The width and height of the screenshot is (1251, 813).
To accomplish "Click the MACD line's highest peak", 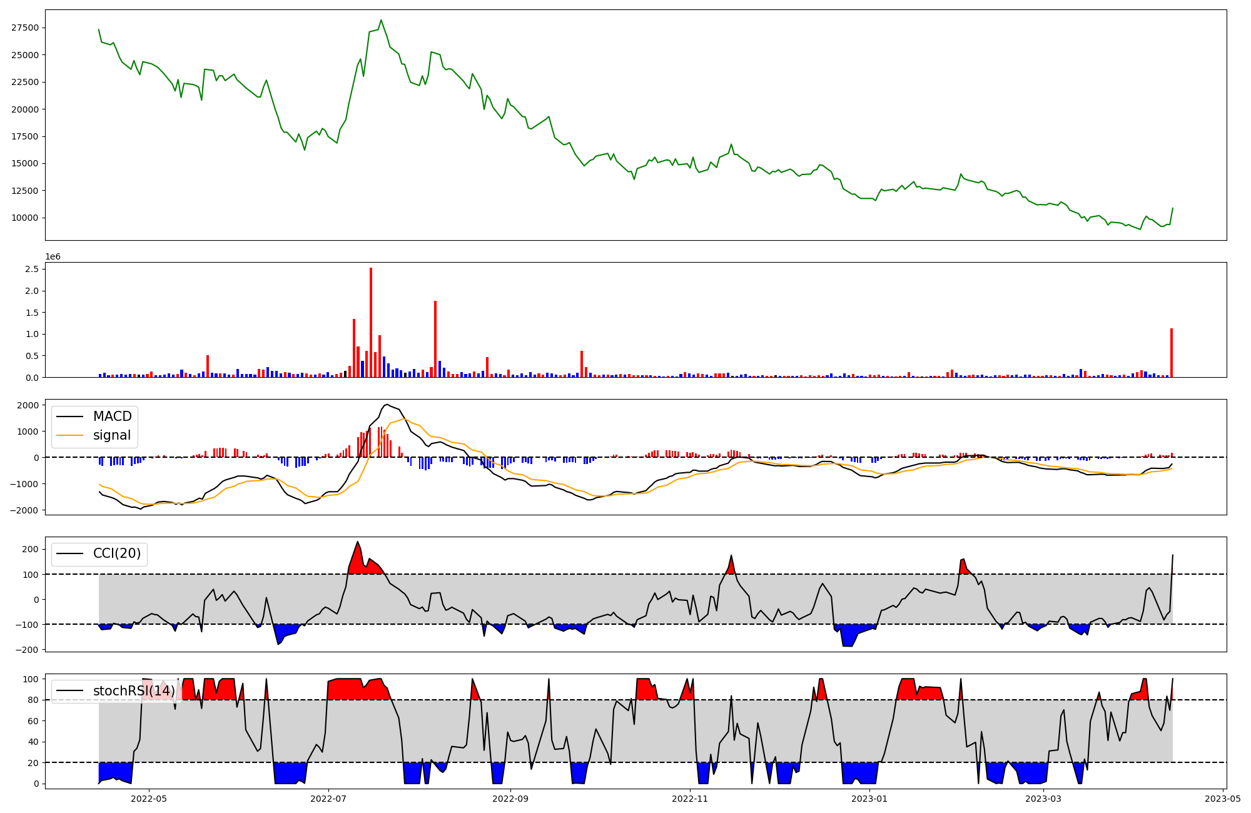I will tap(387, 405).
